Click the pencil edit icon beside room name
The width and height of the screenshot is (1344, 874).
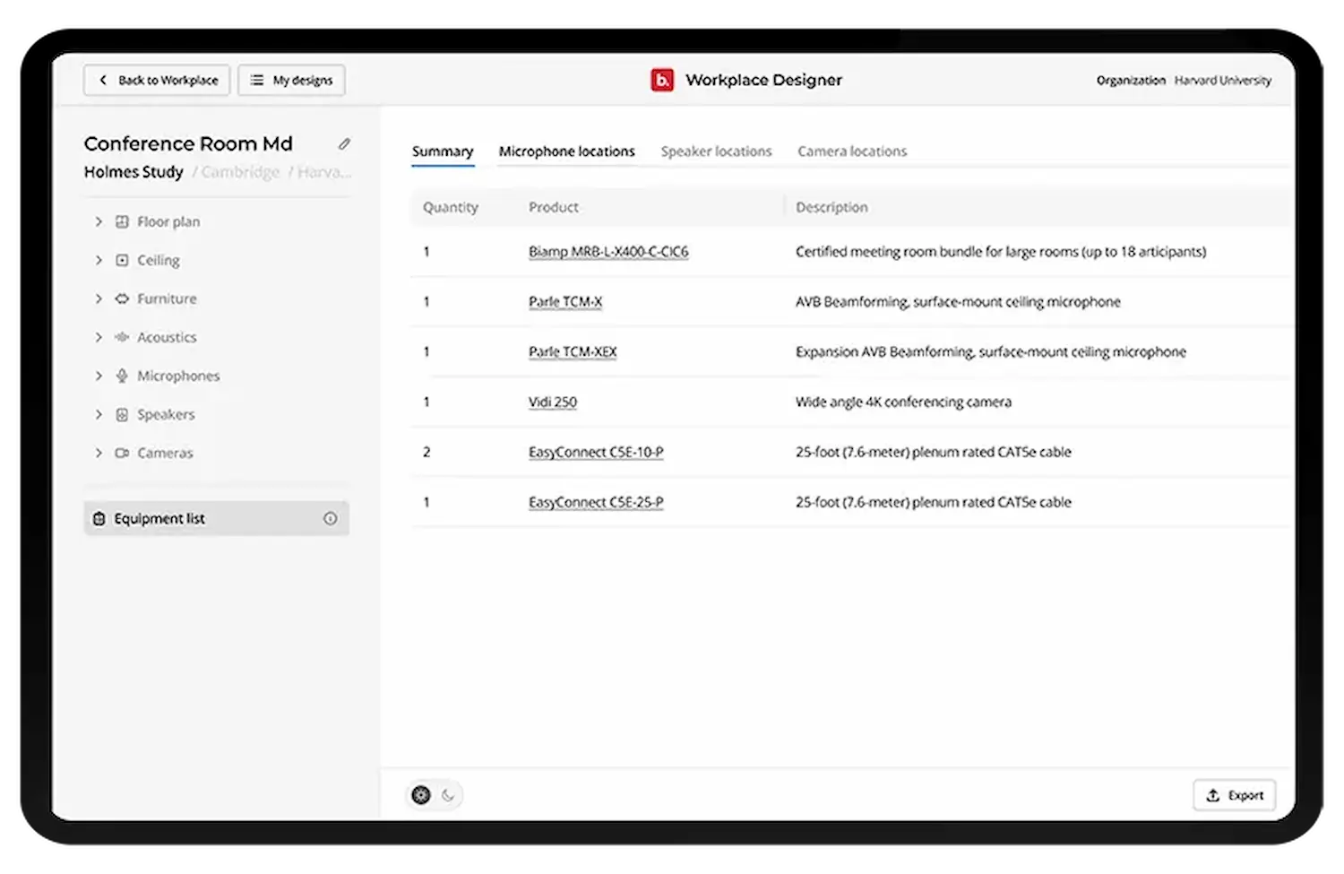click(344, 143)
